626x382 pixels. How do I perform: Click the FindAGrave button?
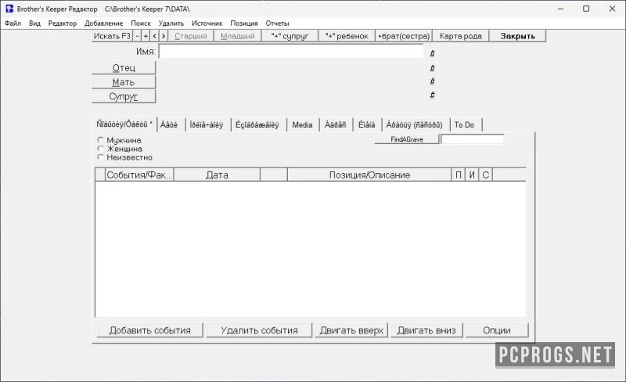pos(407,139)
